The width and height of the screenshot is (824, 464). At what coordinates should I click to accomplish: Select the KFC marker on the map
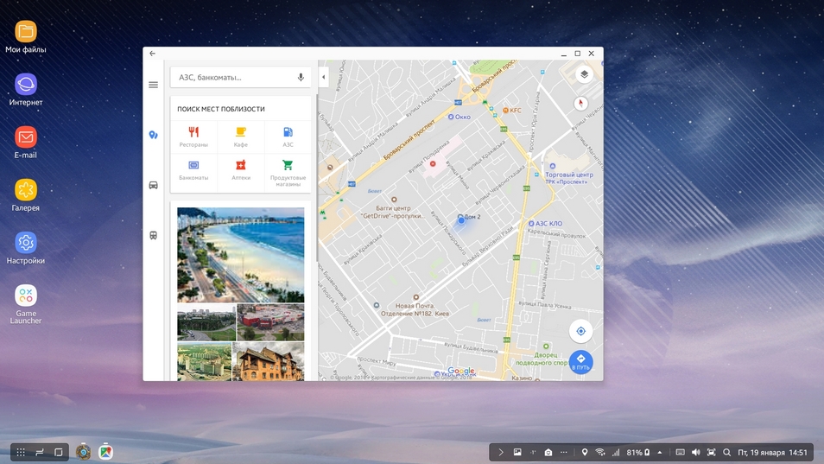(x=512, y=110)
